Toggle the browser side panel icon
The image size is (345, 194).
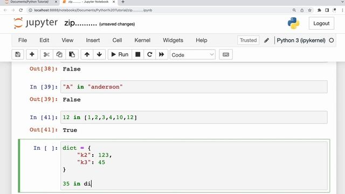pos(327,10)
